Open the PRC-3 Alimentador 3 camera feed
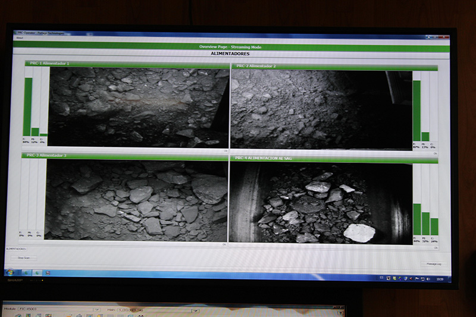The height and width of the screenshot is (317, 476). click(136, 200)
